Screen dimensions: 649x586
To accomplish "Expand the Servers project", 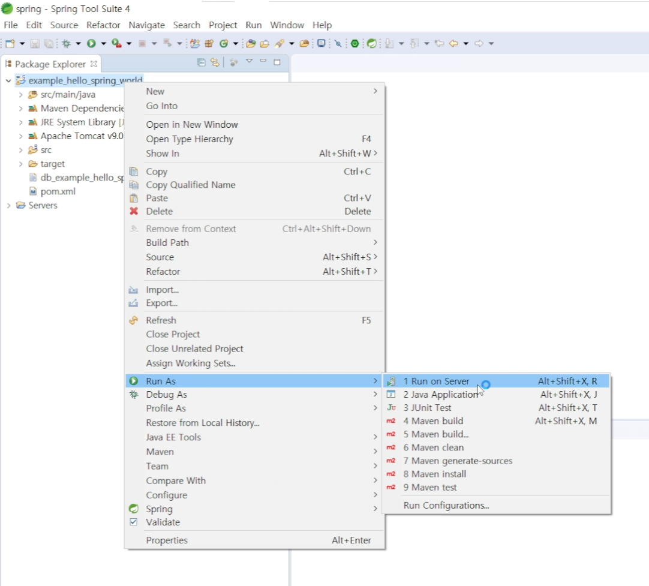I will pyautogui.click(x=8, y=205).
